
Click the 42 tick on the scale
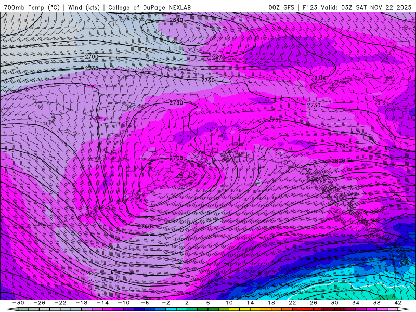(x=398, y=303)
